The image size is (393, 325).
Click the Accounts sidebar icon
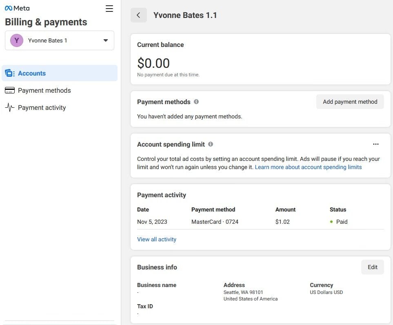(x=10, y=73)
